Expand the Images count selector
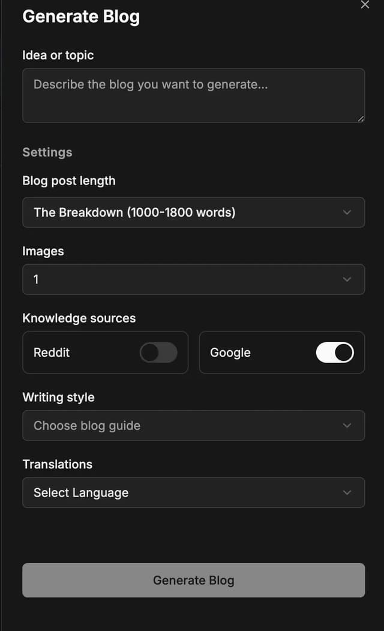Image resolution: width=384 pixels, height=631 pixels. (x=193, y=279)
